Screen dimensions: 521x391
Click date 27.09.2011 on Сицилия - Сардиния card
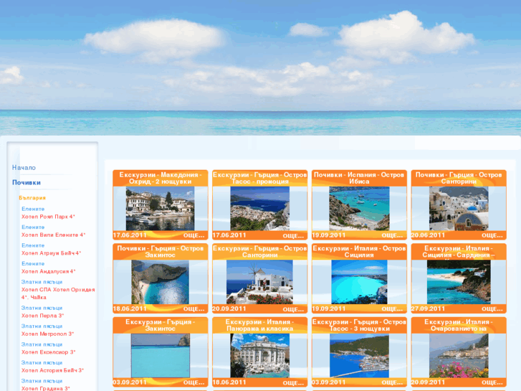(x=428, y=308)
